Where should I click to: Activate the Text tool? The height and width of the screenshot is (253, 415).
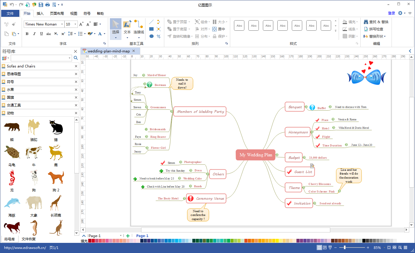click(127, 29)
